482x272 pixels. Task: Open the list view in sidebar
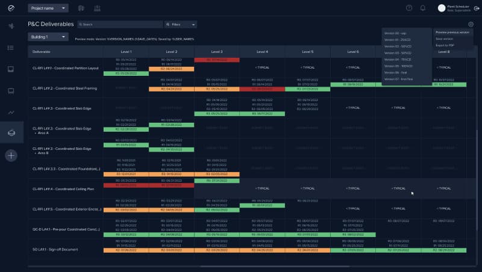(11, 47)
